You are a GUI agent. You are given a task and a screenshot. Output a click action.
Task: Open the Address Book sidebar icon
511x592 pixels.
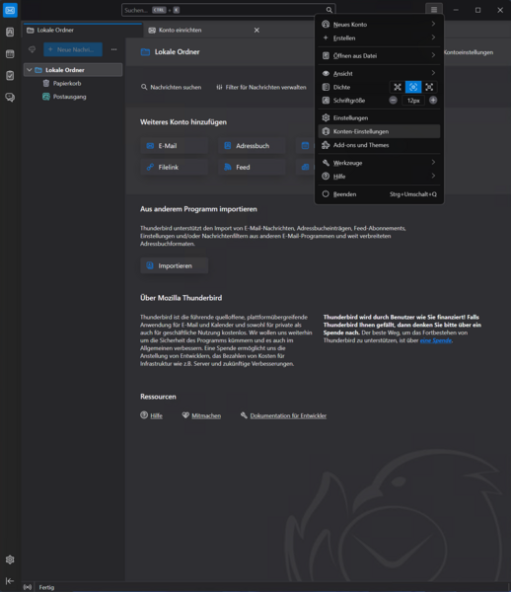[10, 33]
